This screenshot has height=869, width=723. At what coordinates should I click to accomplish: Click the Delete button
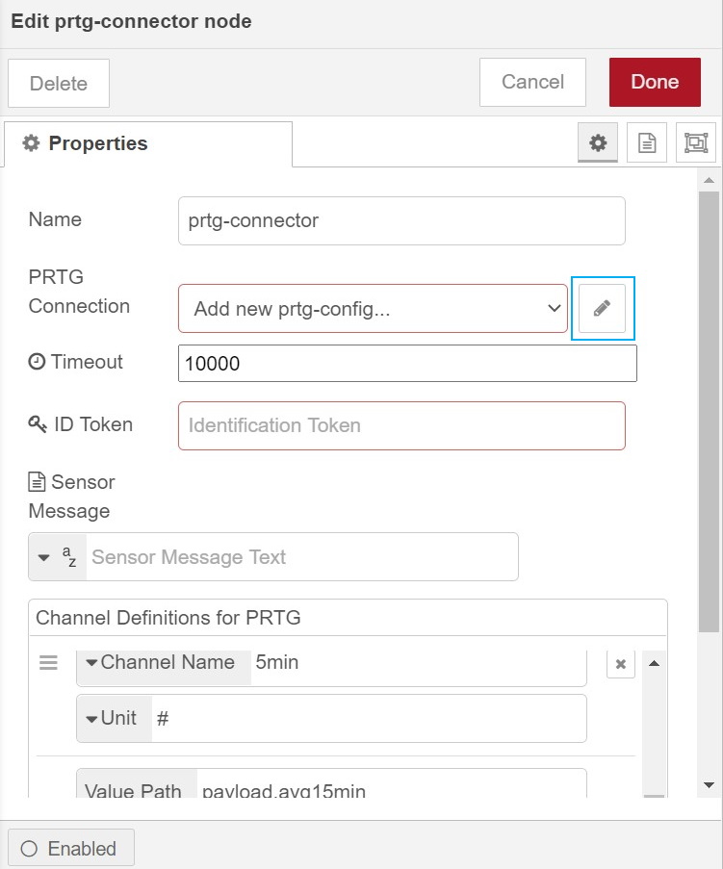[59, 84]
